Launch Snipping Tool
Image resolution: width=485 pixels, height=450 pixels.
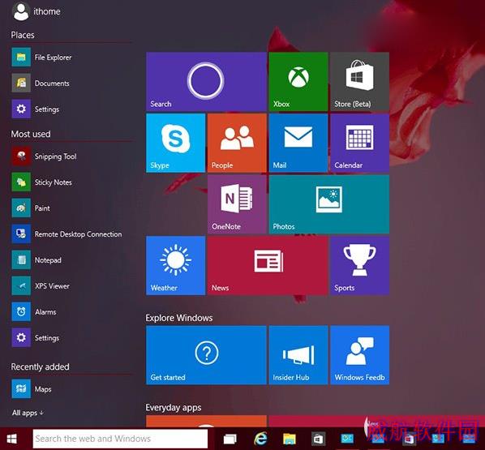tap(45, 156)
